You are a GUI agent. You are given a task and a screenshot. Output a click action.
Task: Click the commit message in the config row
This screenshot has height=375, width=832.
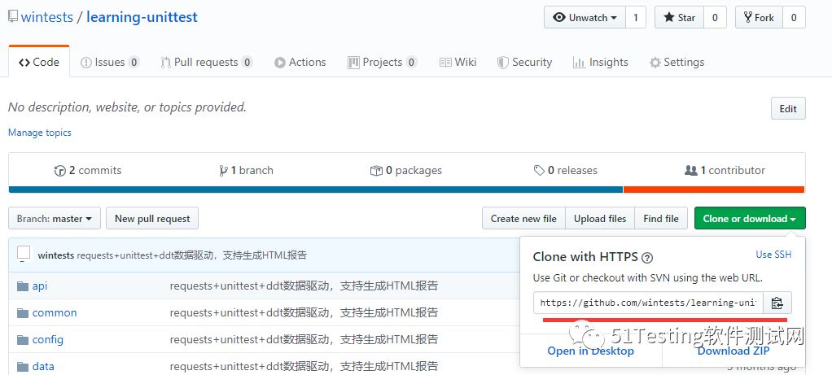[x=304, y=339]
